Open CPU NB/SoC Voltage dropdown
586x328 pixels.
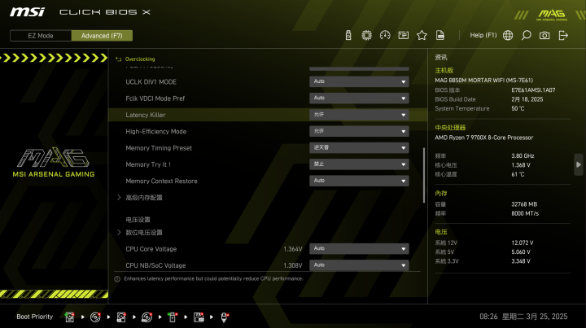point(359,265)
